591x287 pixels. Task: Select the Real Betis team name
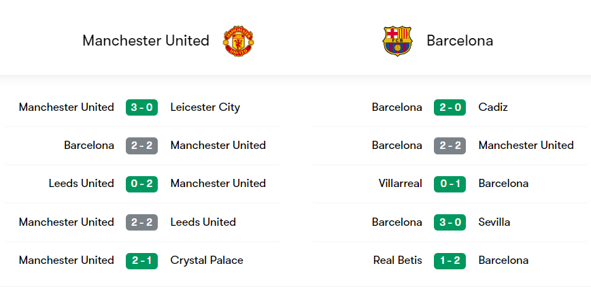point(397,260)
